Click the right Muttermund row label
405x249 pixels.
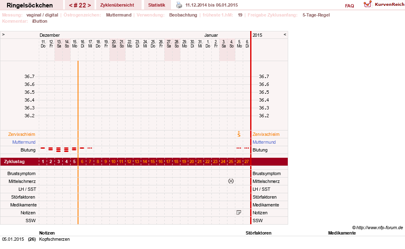[264, 142]
